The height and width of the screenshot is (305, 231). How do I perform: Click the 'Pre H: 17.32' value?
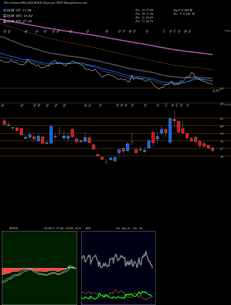pyautogui.click(x=144, y=14)
